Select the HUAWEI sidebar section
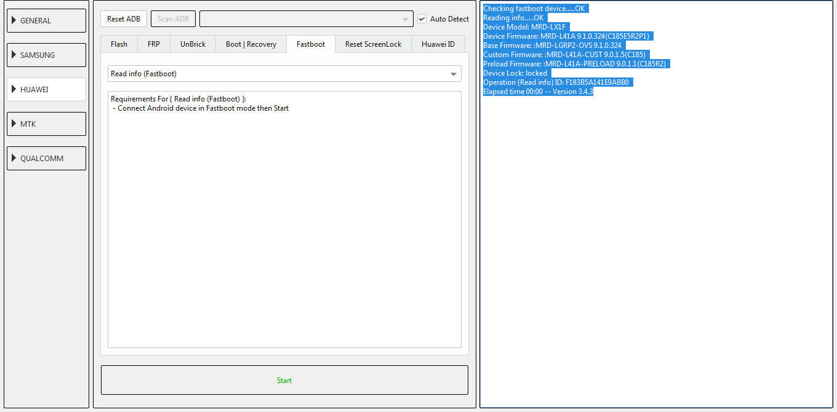Image resolution: width=837 pixels, height=412 pixels. [x=46, y=89]
